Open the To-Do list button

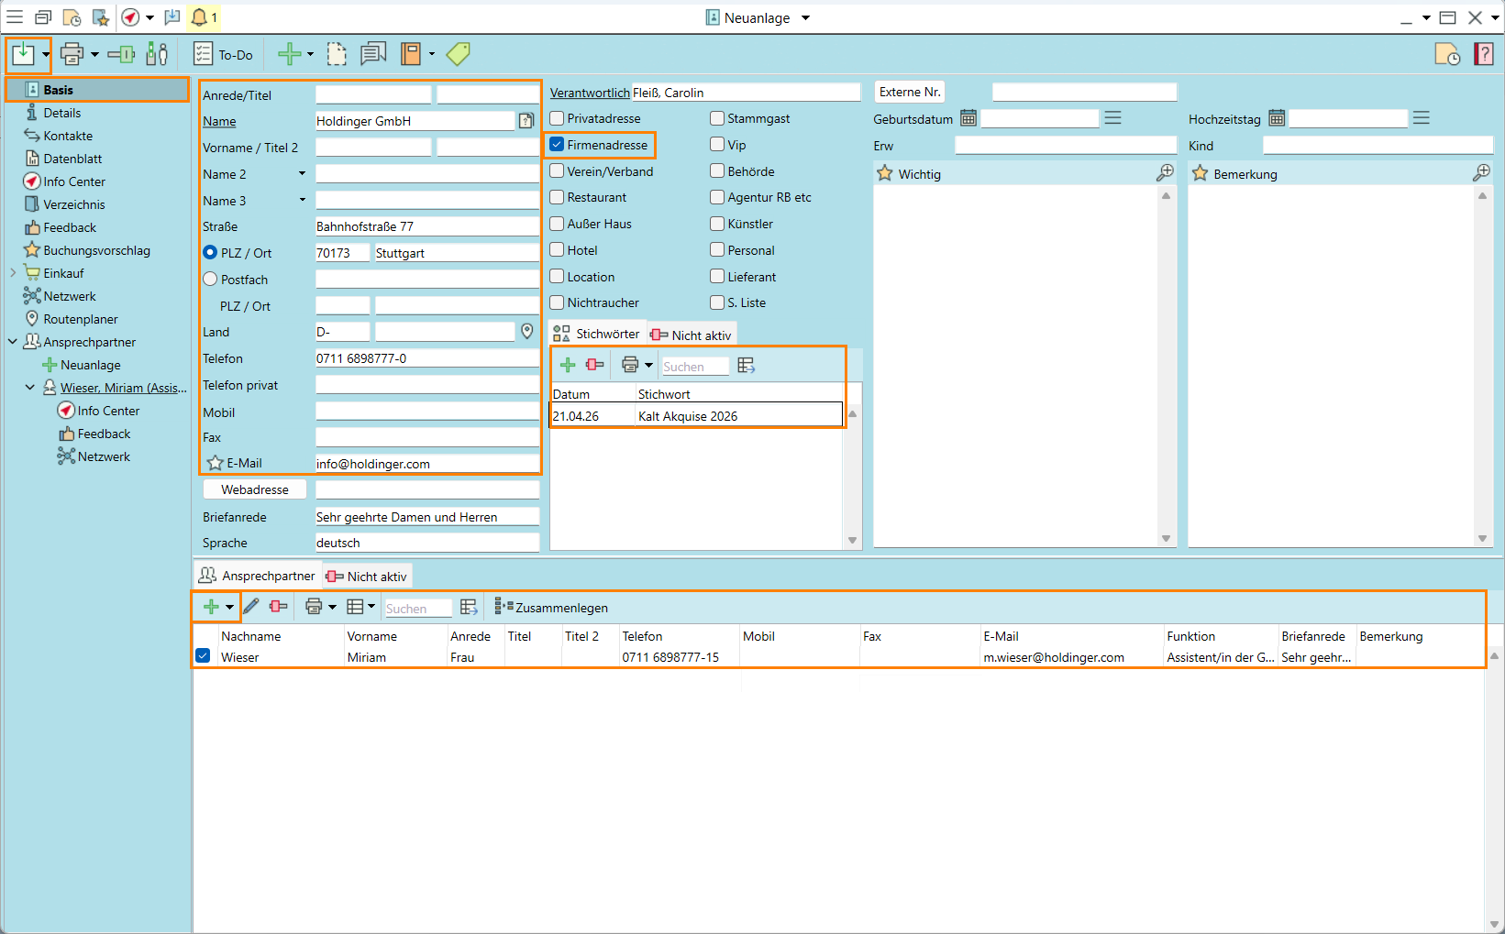pyautogui.click(x=223, y=55)
